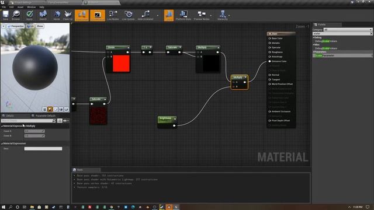Click the Roughness input pin
Image resolution: width=374 pixels, height=210 pixels.
(x=270, y=52)
